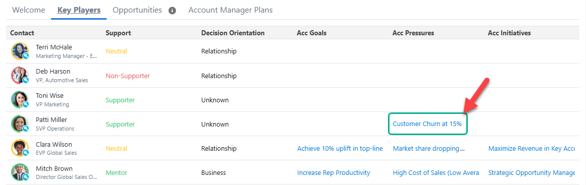The image size is (586, 185).
Task: Click Strategic Opportunity Management initiative link
Action: (x=531, y=173)
